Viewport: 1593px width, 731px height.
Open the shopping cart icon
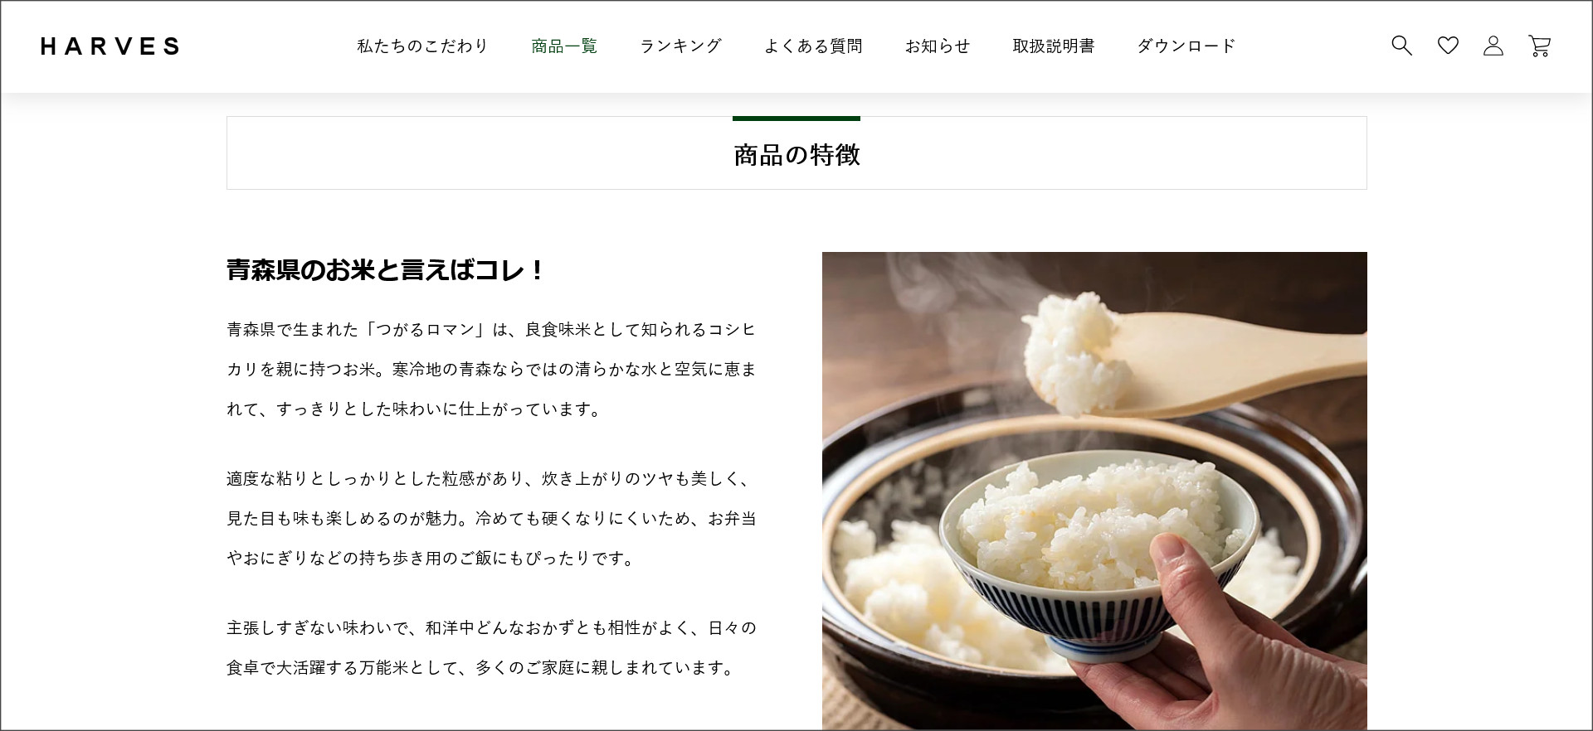point(1540,46)
